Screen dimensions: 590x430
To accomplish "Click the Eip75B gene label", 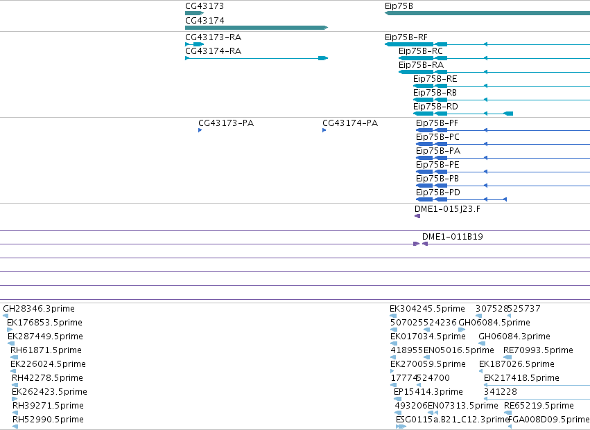I will [399, 6].
